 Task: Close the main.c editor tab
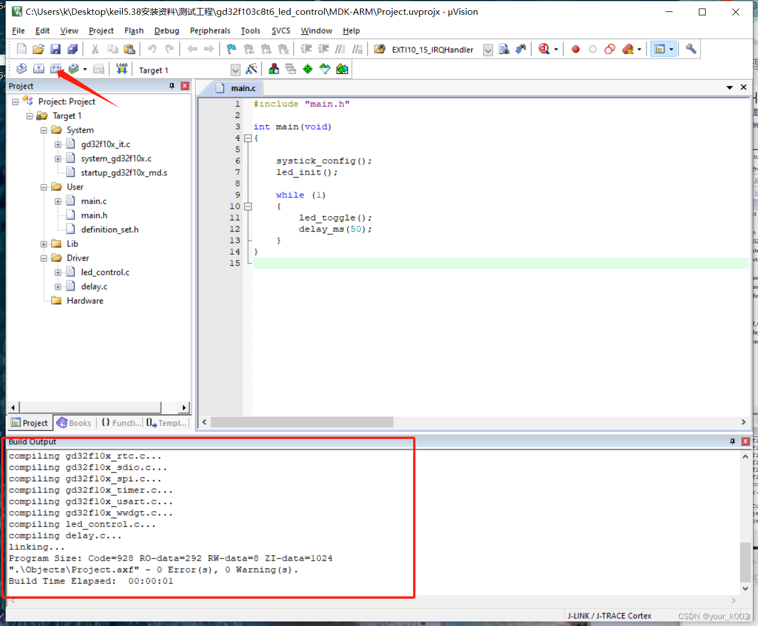click(x=743, y=87)
